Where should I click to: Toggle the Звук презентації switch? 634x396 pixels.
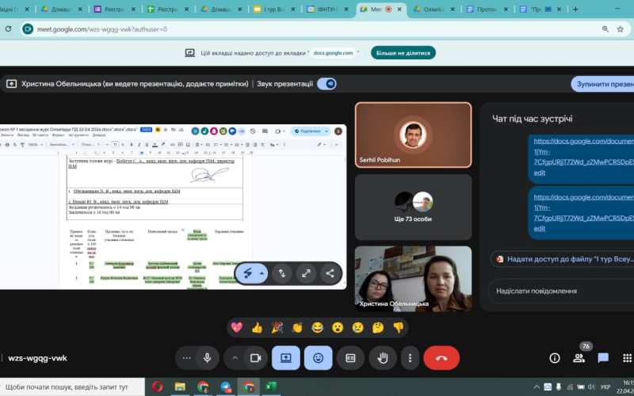(x=327, y=84)
